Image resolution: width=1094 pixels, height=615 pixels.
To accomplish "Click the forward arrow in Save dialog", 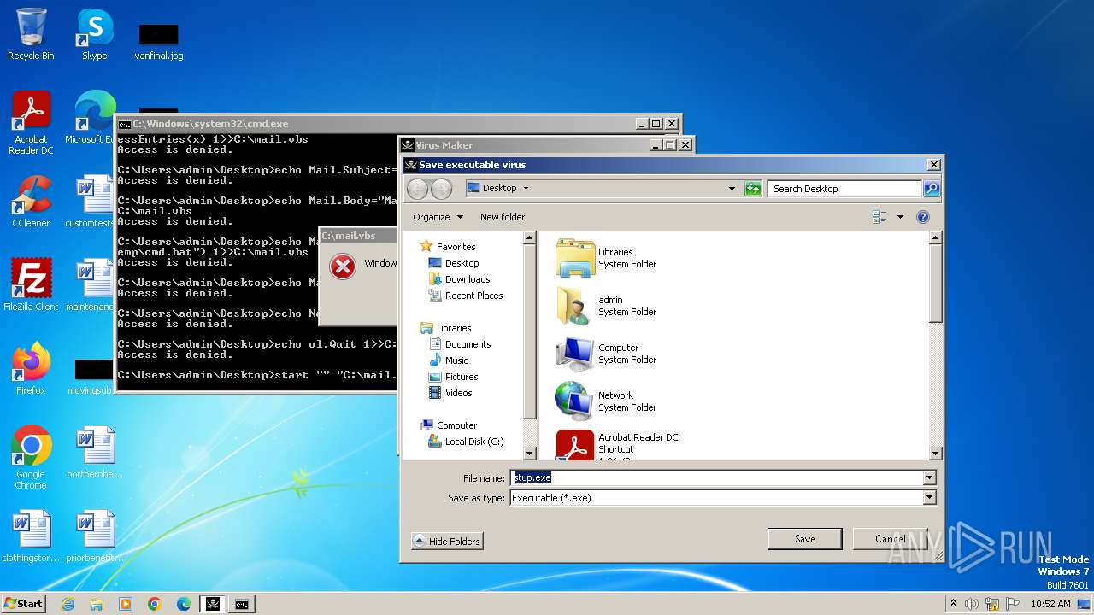I will (441, 189).
